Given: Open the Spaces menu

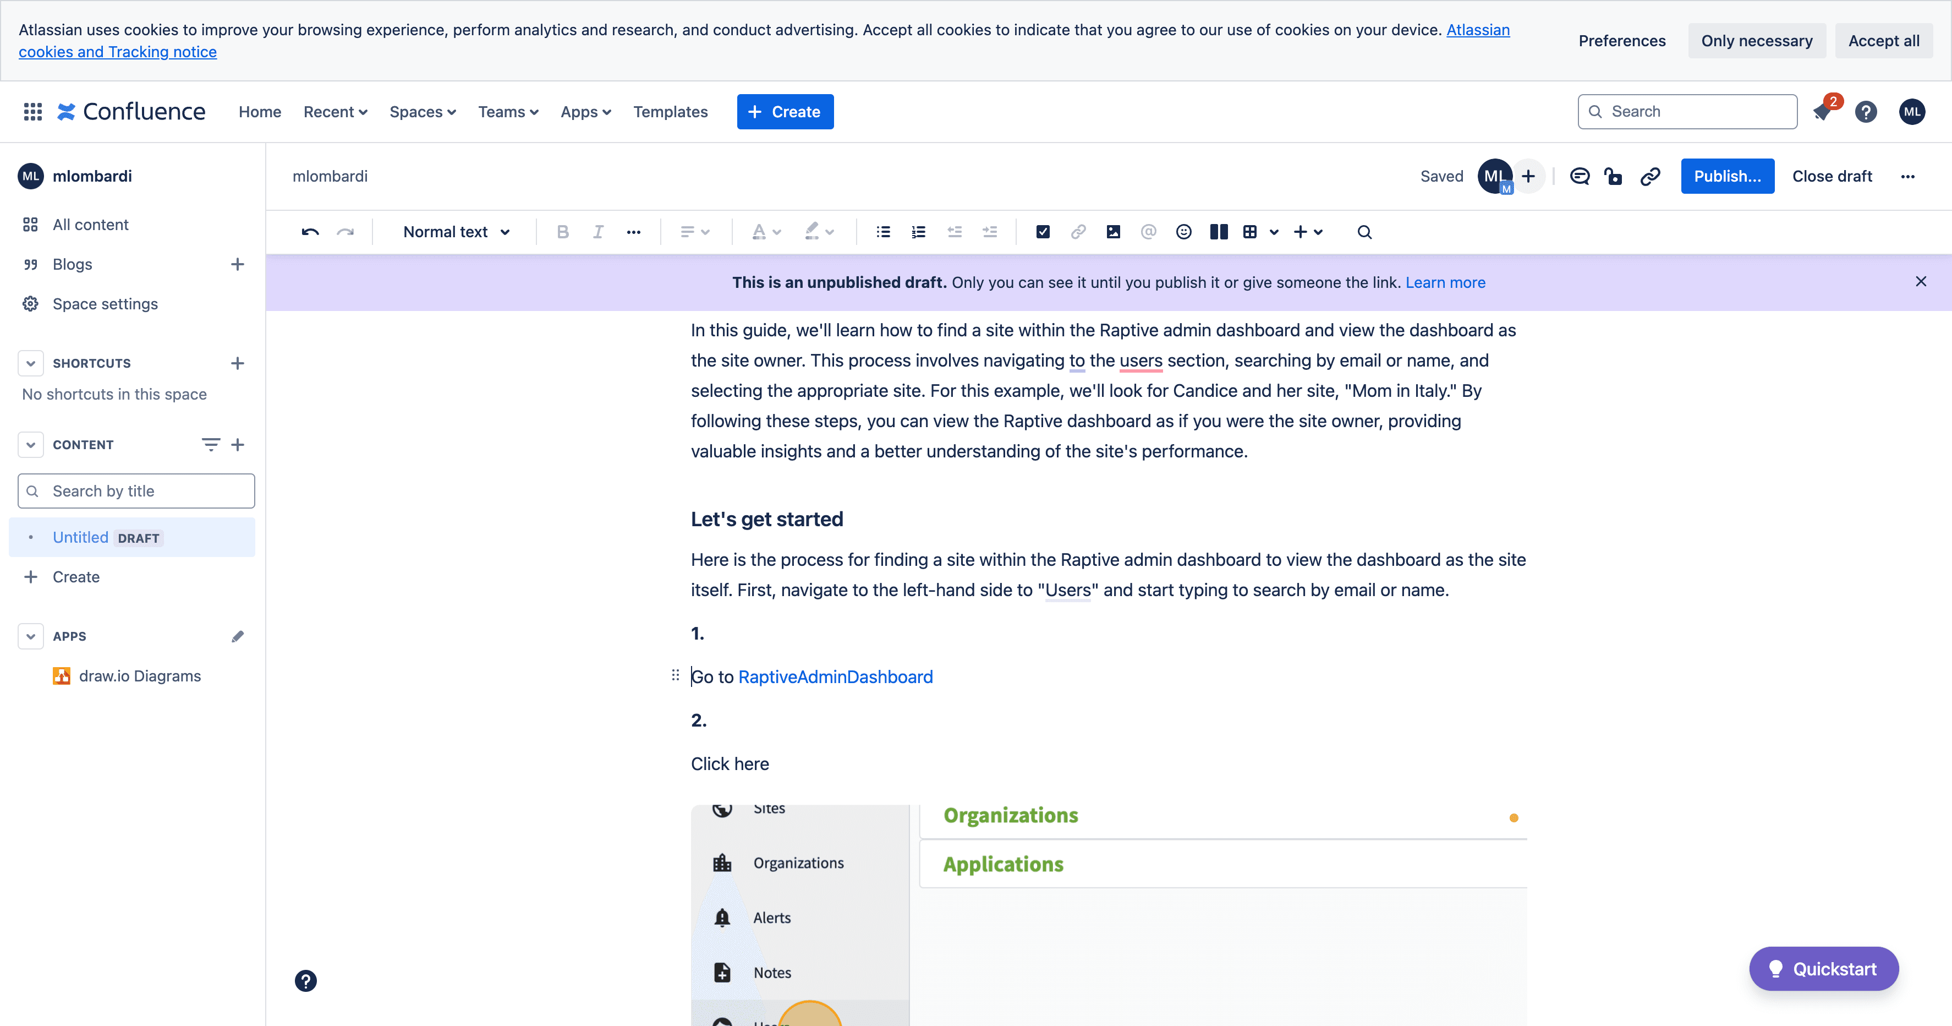Looking at the screenshot, I should click(422, 112).
